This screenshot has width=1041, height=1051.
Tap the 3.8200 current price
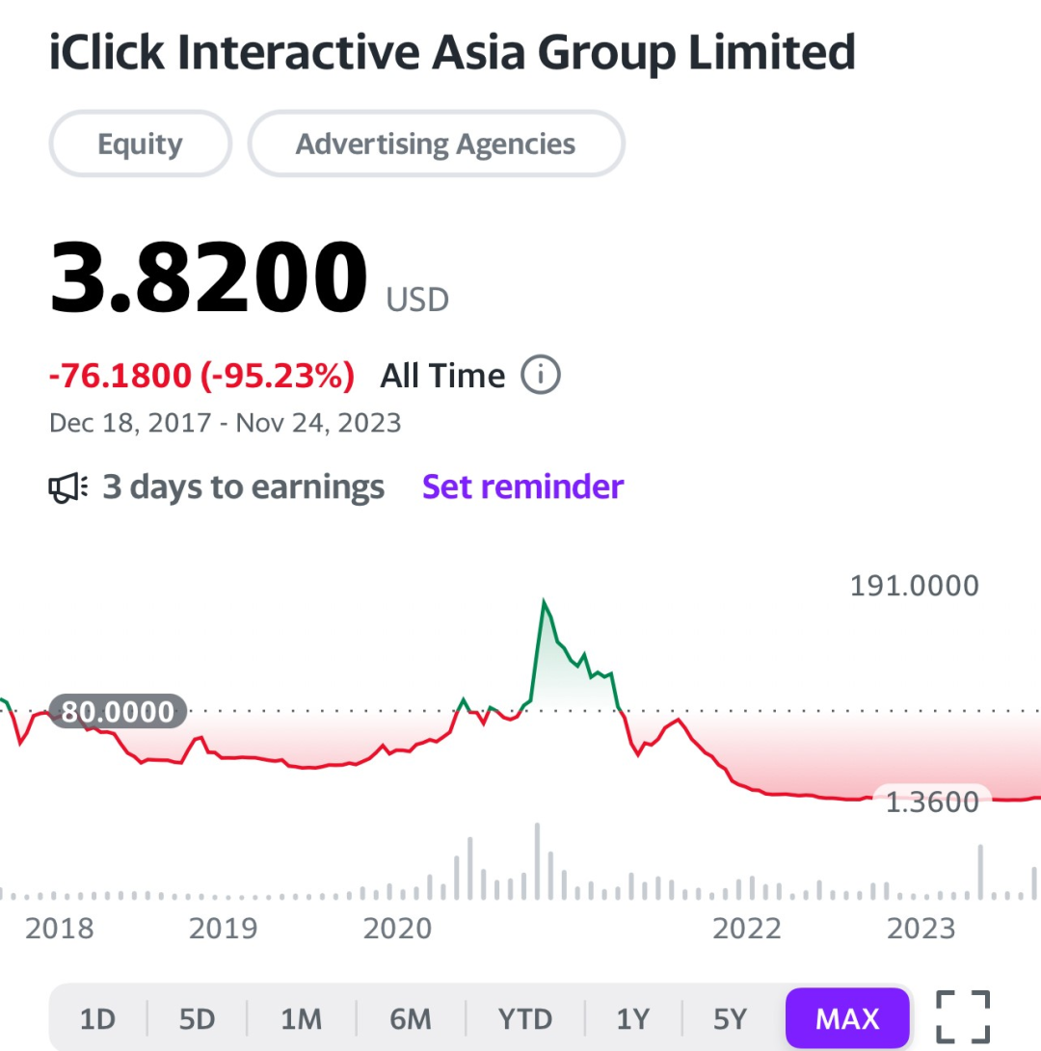tap(208, 276)
